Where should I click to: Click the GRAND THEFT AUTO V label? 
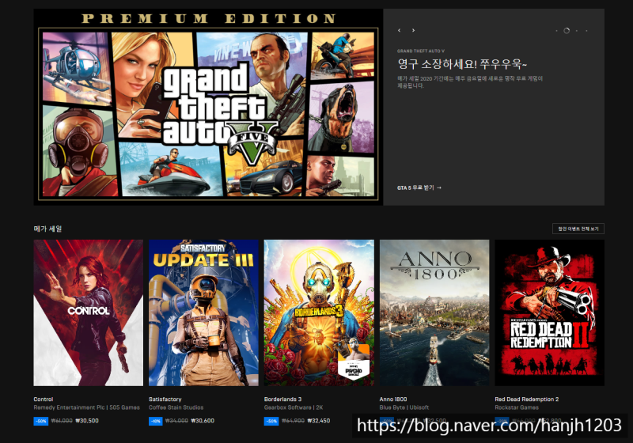click(x=421, y=51)
